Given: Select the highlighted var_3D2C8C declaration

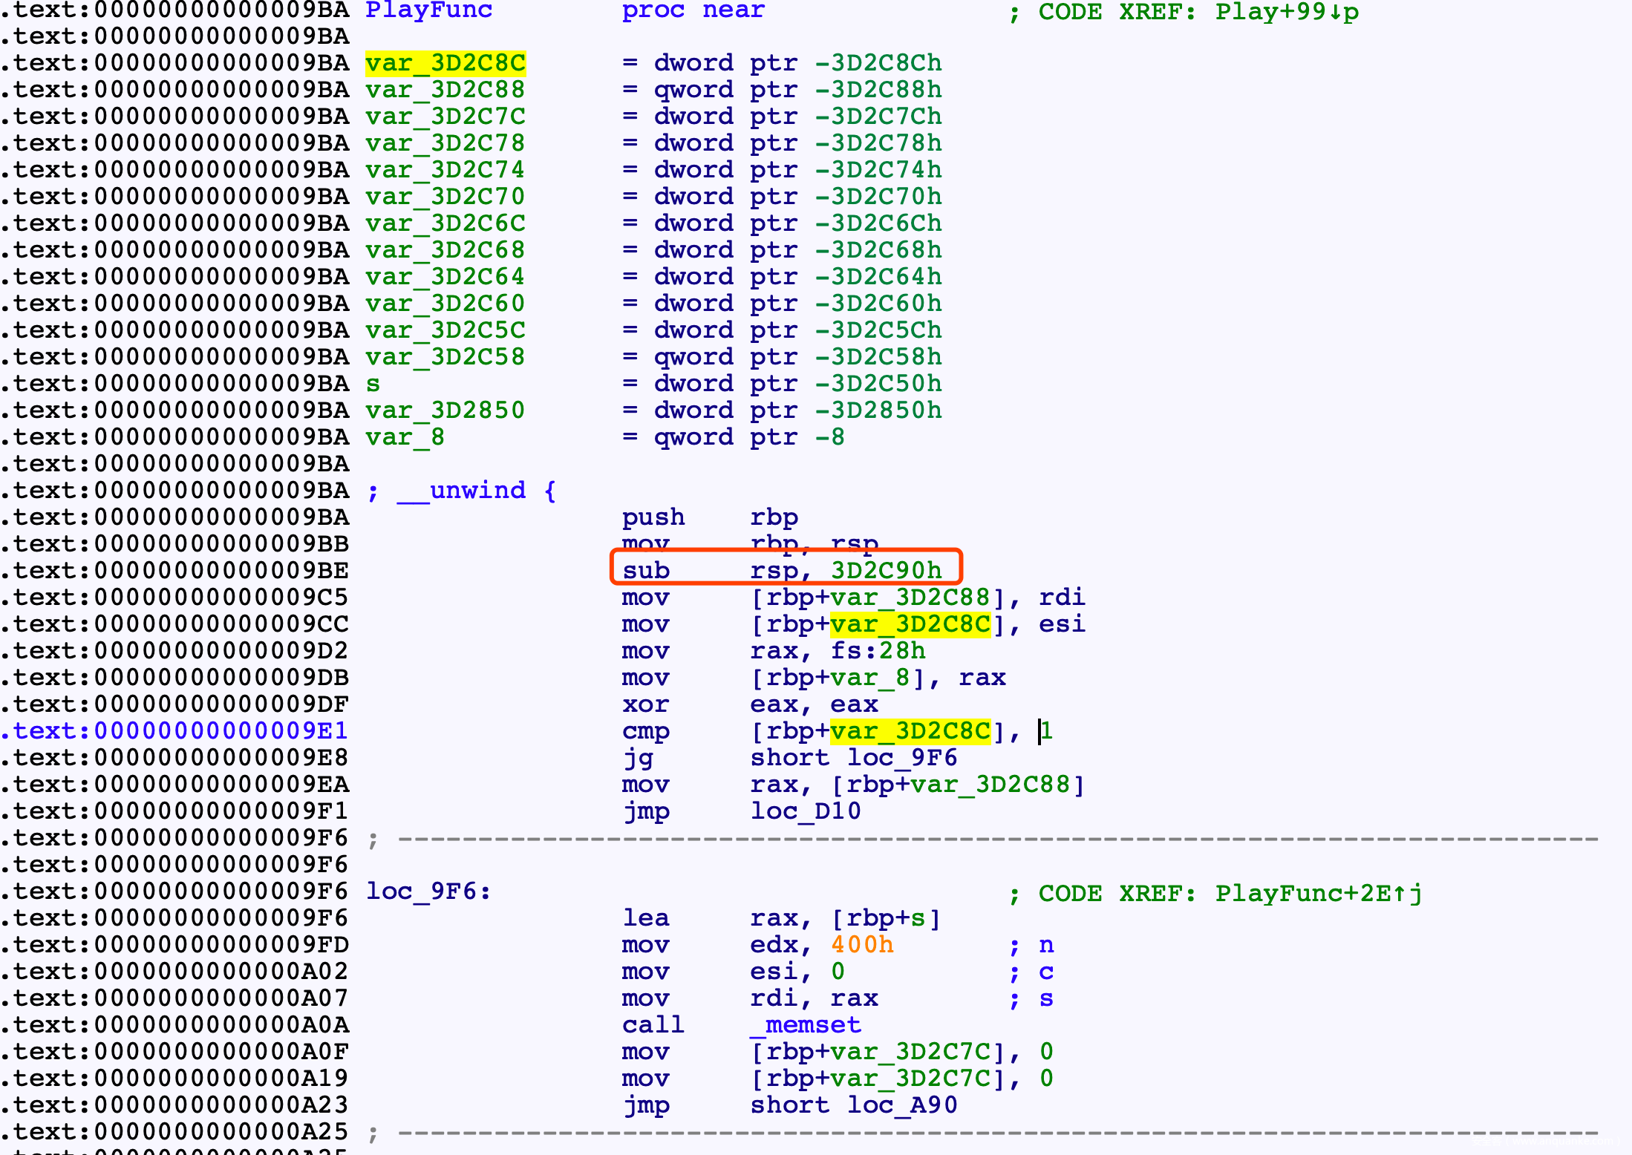Looking at the screenshot, I should 445,63.
